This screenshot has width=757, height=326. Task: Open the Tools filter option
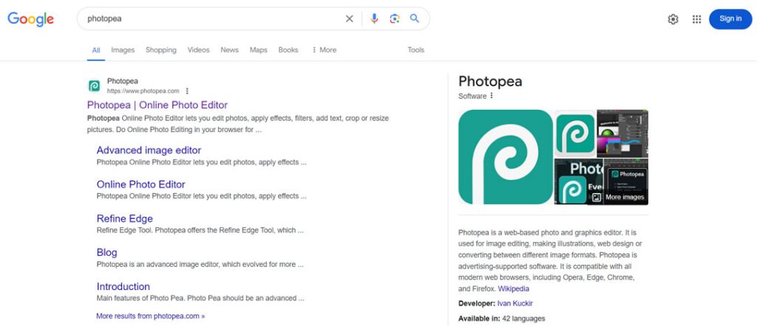[415, 50]
